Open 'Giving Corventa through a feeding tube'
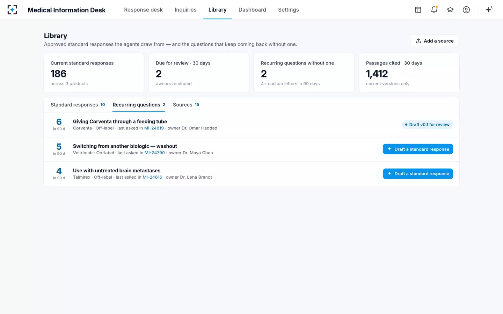The image size is (503, 314). click(120, 121)
